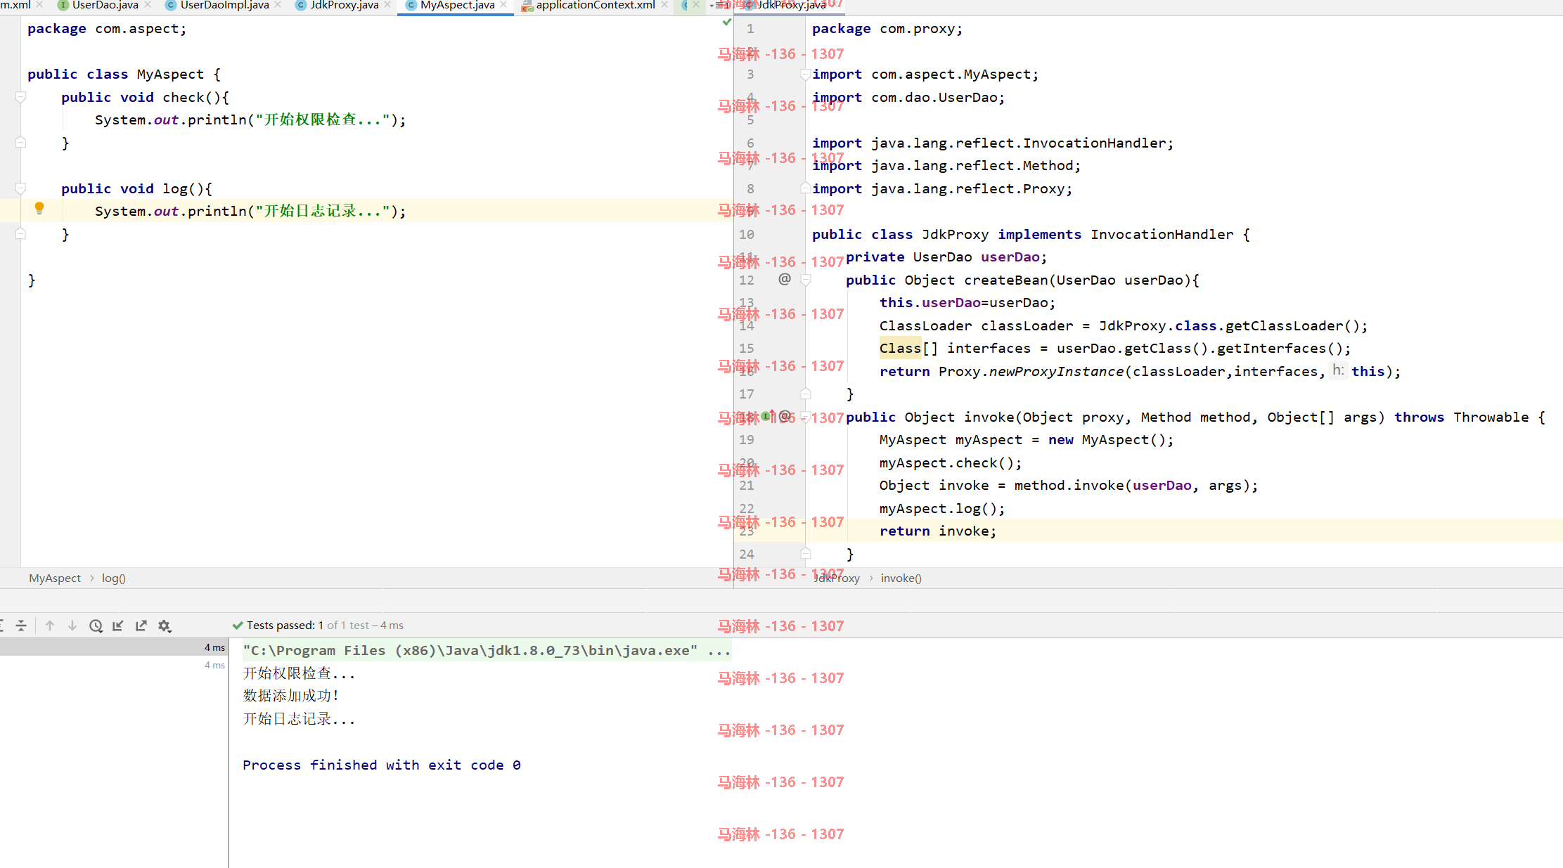Click the log() breadcrumb
1563x868 pixels.
[114, 578]
